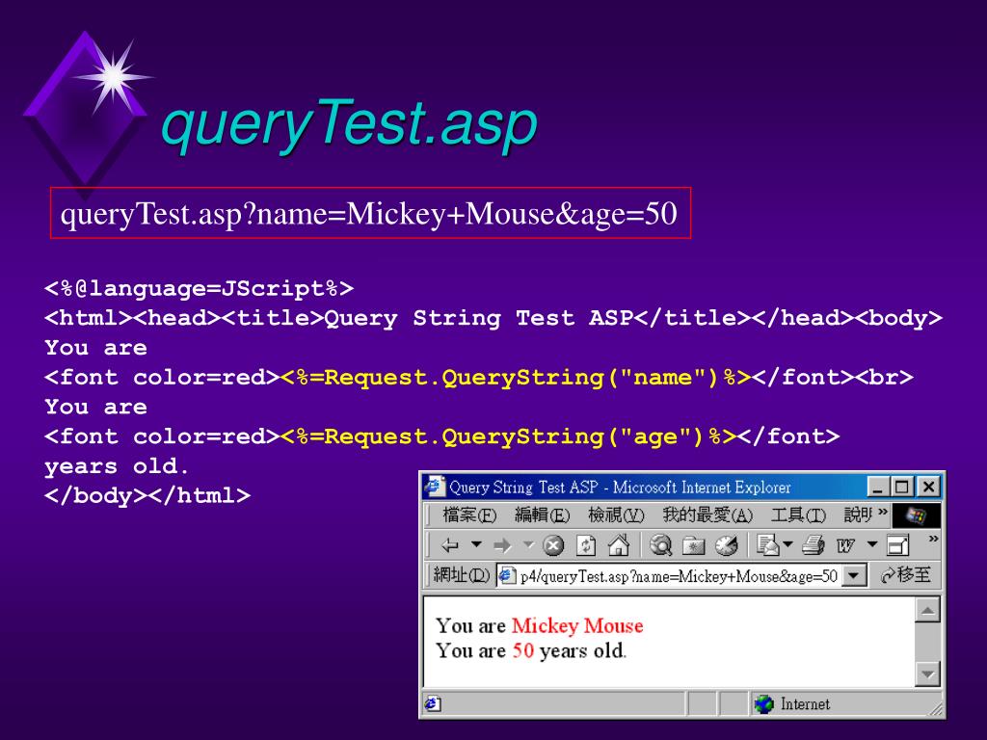987x740 pixels.
Task: Open the History clock icon
Action: [x=727, y=545]
